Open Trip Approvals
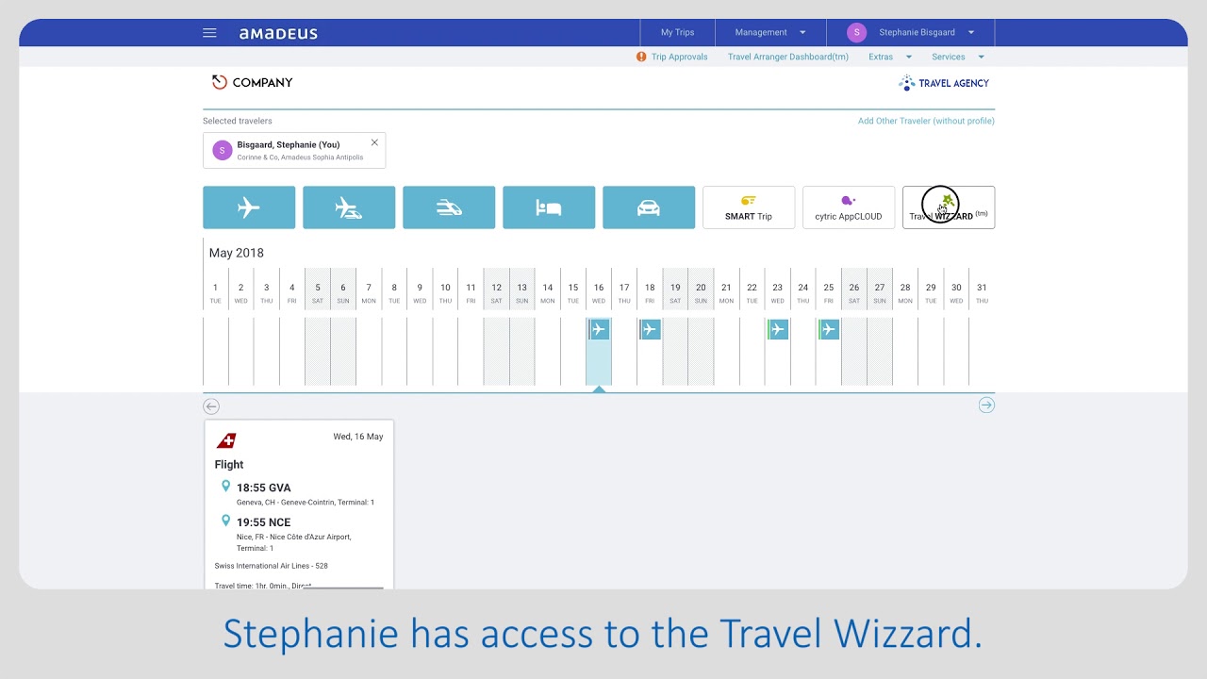 coord(679,57)
